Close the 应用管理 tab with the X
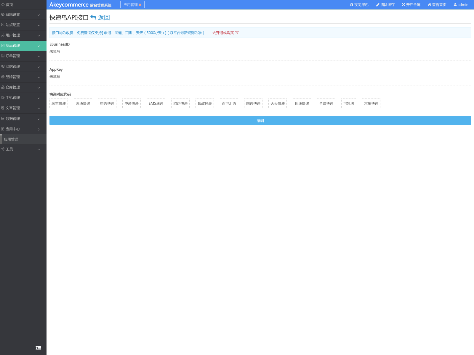This screenshot has height=355, width=474. (140, 5)
